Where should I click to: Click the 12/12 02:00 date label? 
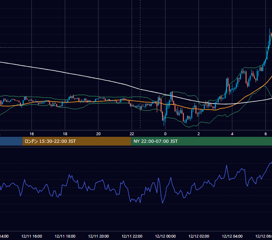point(199,236)
